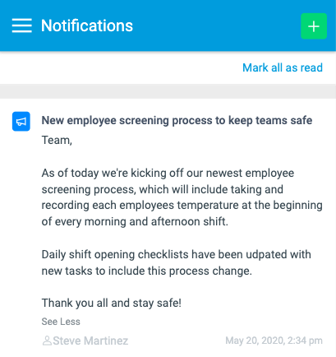Collapse the announcement with See Less
The width and height of the screenshot is (336, 357).
[x=61, y=322]
